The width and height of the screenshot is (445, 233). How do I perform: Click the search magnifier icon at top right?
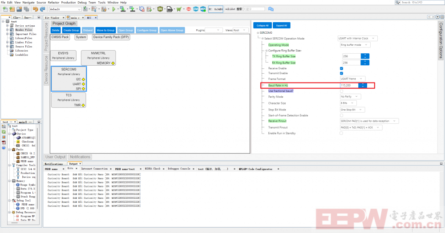397,2
